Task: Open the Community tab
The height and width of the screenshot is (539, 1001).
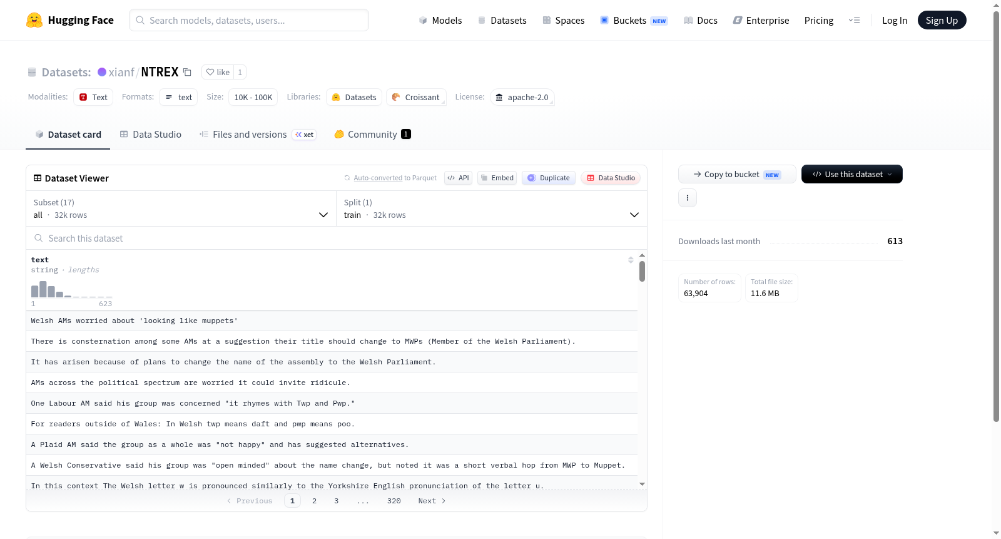Action: 373,134
